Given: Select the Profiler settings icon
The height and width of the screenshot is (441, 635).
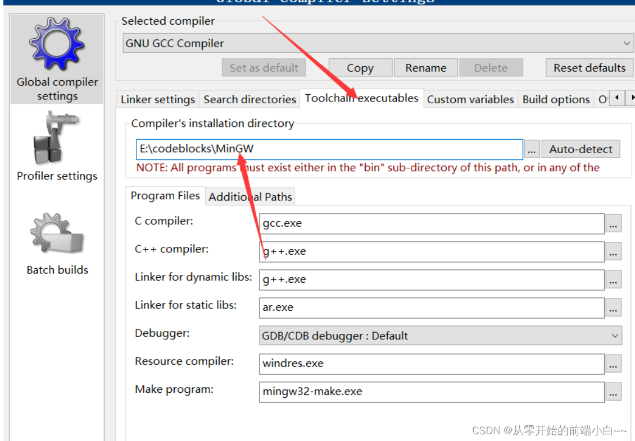Looking at the screenshot, I should [56, 139].
